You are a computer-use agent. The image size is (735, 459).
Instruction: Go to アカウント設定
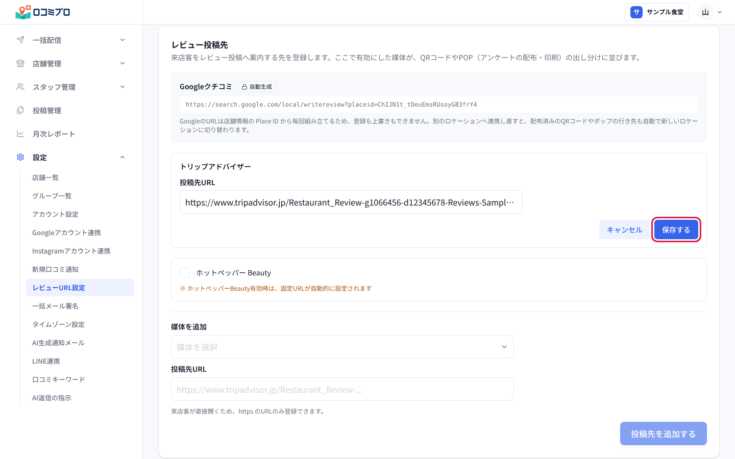(x=80, y=214)
